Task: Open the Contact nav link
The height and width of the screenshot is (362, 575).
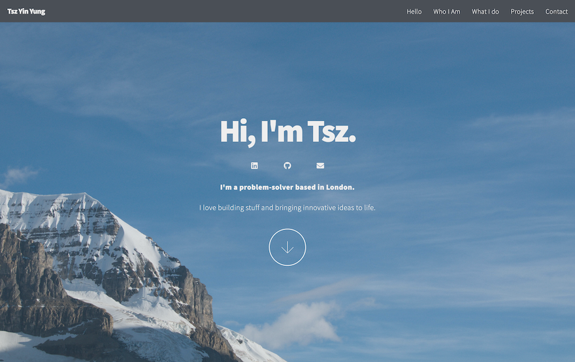Action: point(556,11)
